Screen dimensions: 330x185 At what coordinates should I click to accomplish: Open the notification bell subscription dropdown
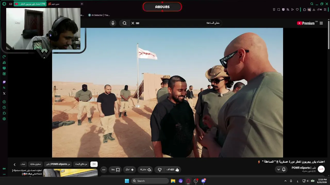[281, 170]
